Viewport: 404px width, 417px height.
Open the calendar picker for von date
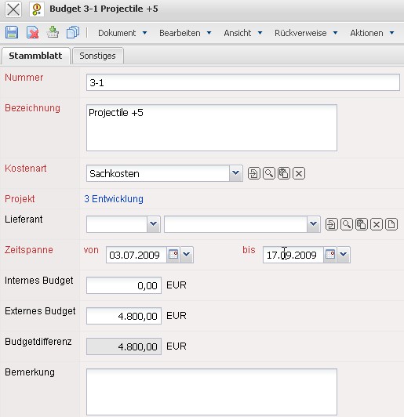[173, 255]
